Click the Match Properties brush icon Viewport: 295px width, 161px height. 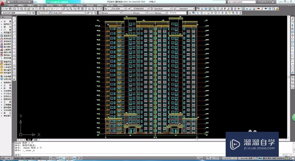tap(44, 9)
